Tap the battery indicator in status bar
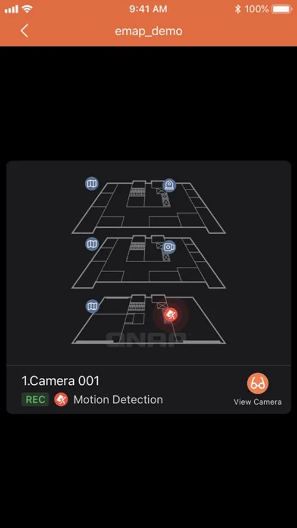The height and width of the screenshot is (528, 297). [282, 9]
